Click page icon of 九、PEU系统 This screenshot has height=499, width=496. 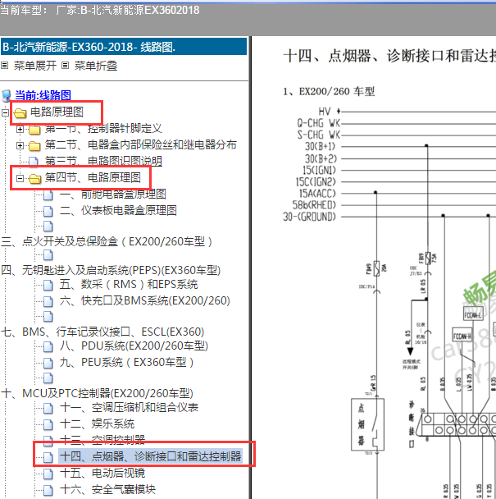(48, 363)
